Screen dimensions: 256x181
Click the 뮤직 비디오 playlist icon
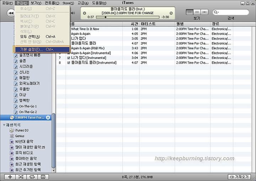(x=12, y=153)
